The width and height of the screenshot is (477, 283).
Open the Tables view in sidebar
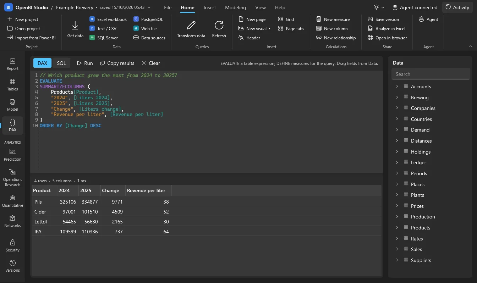[12, 85]
